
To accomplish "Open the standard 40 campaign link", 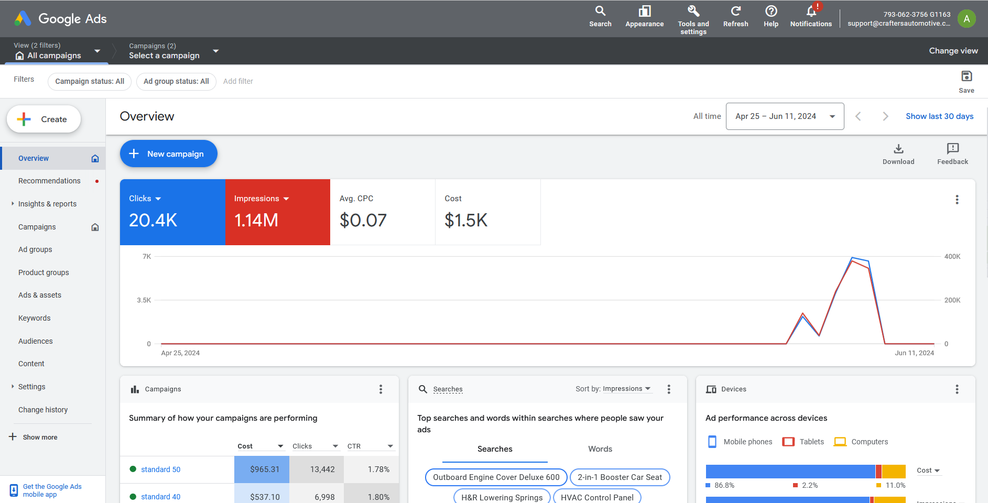I will [160, 497].
